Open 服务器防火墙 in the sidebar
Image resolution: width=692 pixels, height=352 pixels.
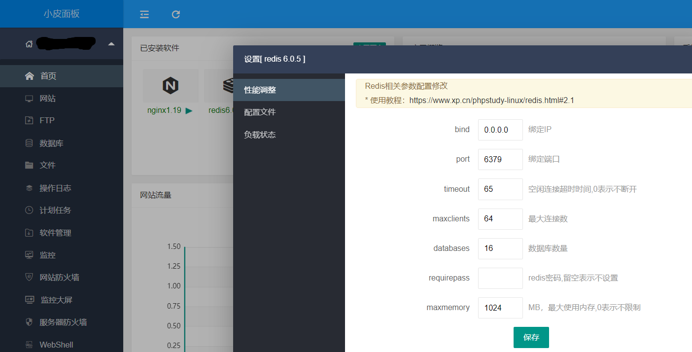click(62, 322)
